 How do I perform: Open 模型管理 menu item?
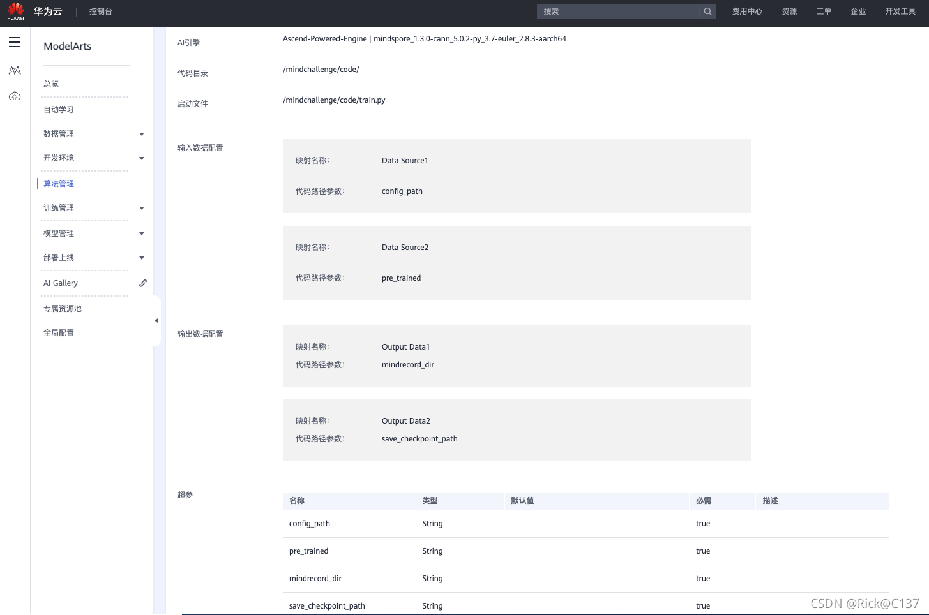click(x=59, y=233)
